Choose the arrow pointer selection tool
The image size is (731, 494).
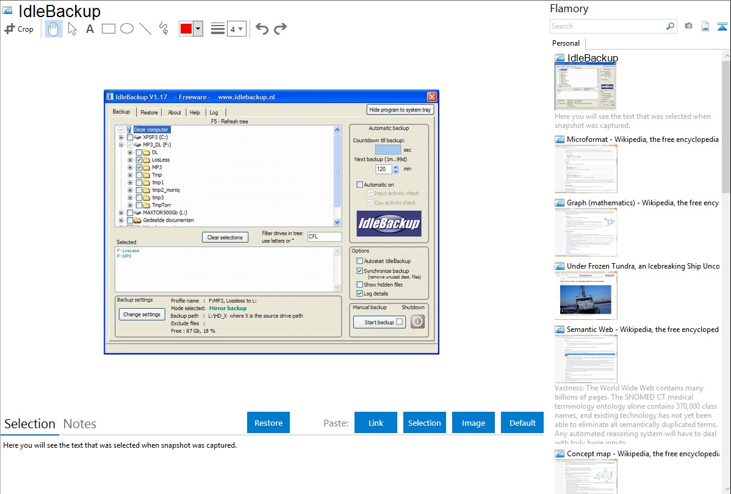pyautogui.click(x=72, y=29)
